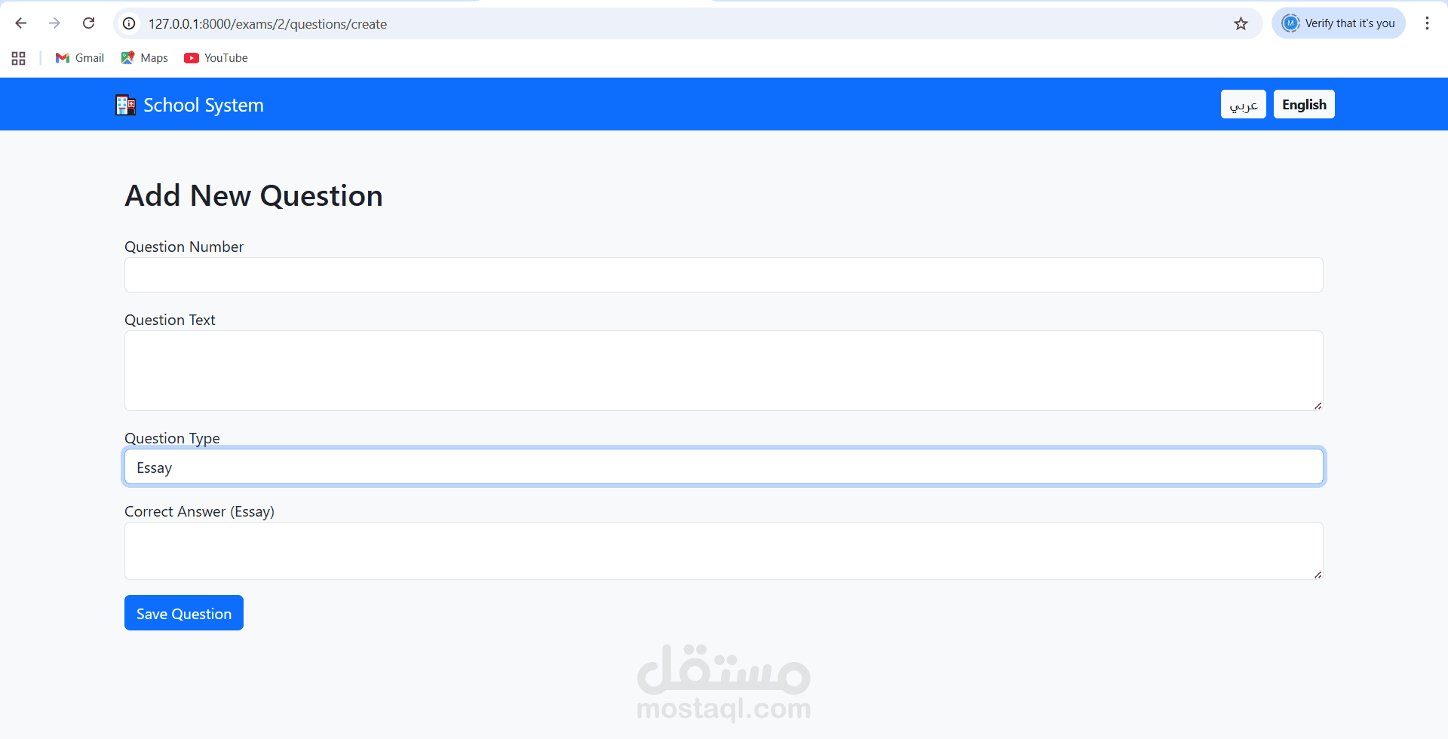Open the Gmail bookmark
Screen dimensions: 1448x739
tap(80, 58)
